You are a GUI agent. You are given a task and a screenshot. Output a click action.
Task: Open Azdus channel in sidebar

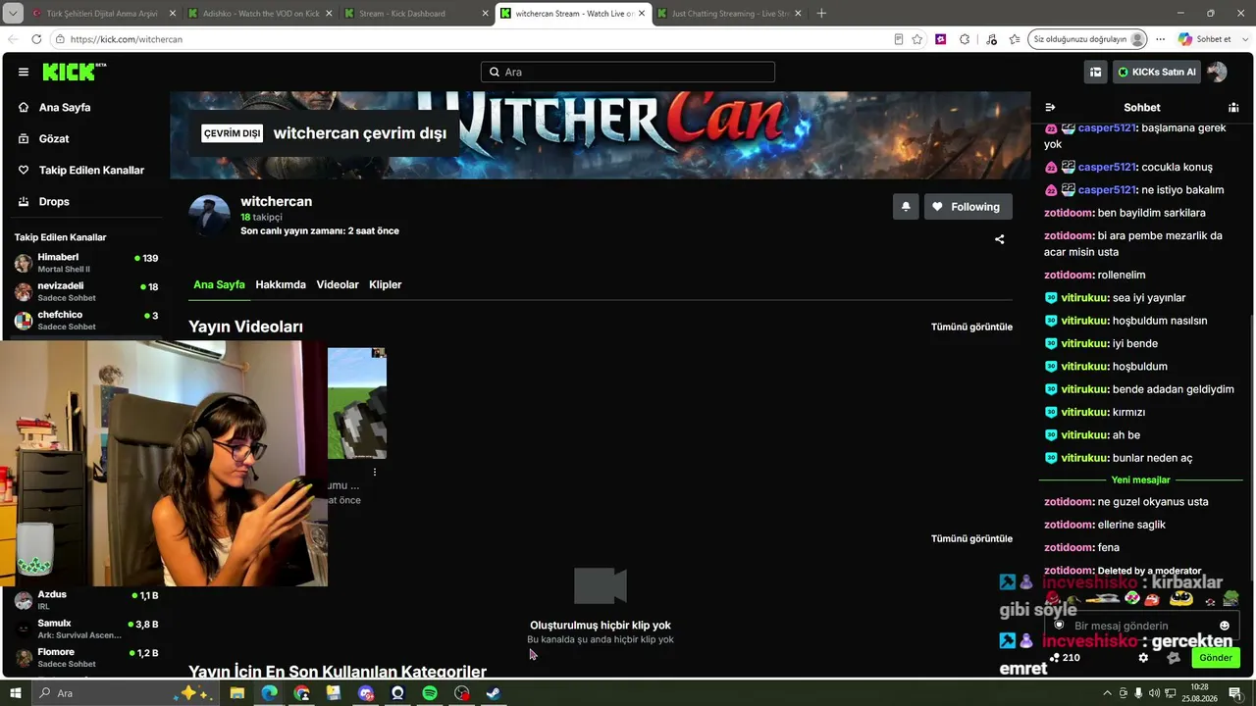coord(85,600)
